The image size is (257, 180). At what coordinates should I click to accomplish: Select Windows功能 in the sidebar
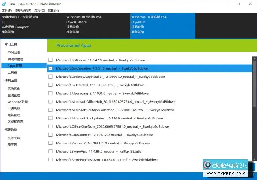[17, 102]
